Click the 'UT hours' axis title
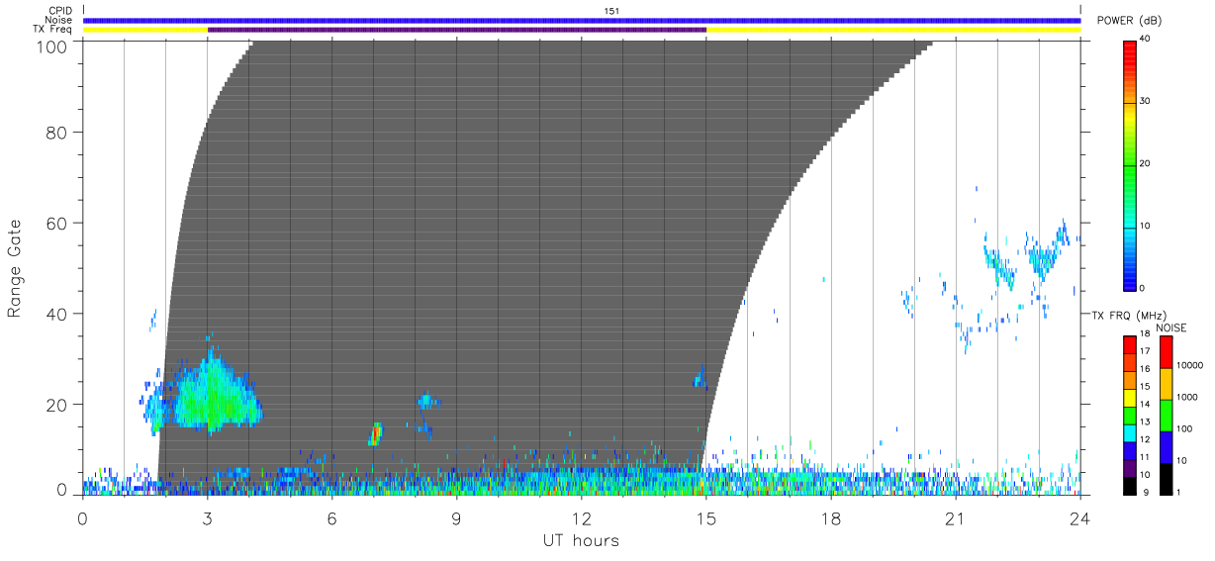Image resolution: width=1215 pixels, height=561 pixels. (581, 541)
